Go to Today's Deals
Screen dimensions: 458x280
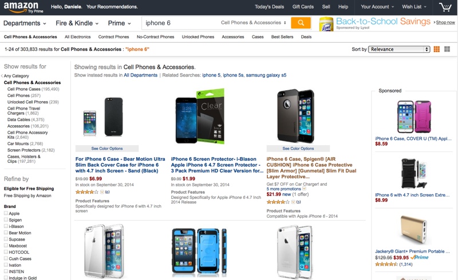pyautogui.click(x=269, y=7)
